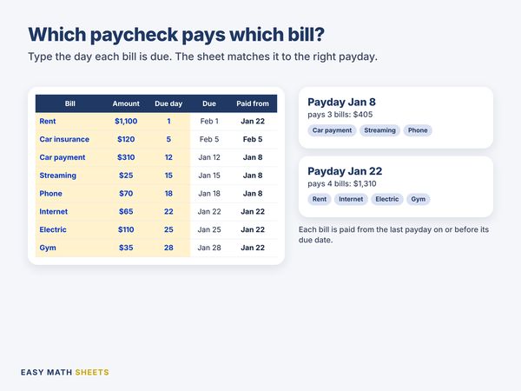521x391 pixels.
Task: Click the $1,100 rent amount cell
Action: tap(126, 122)
